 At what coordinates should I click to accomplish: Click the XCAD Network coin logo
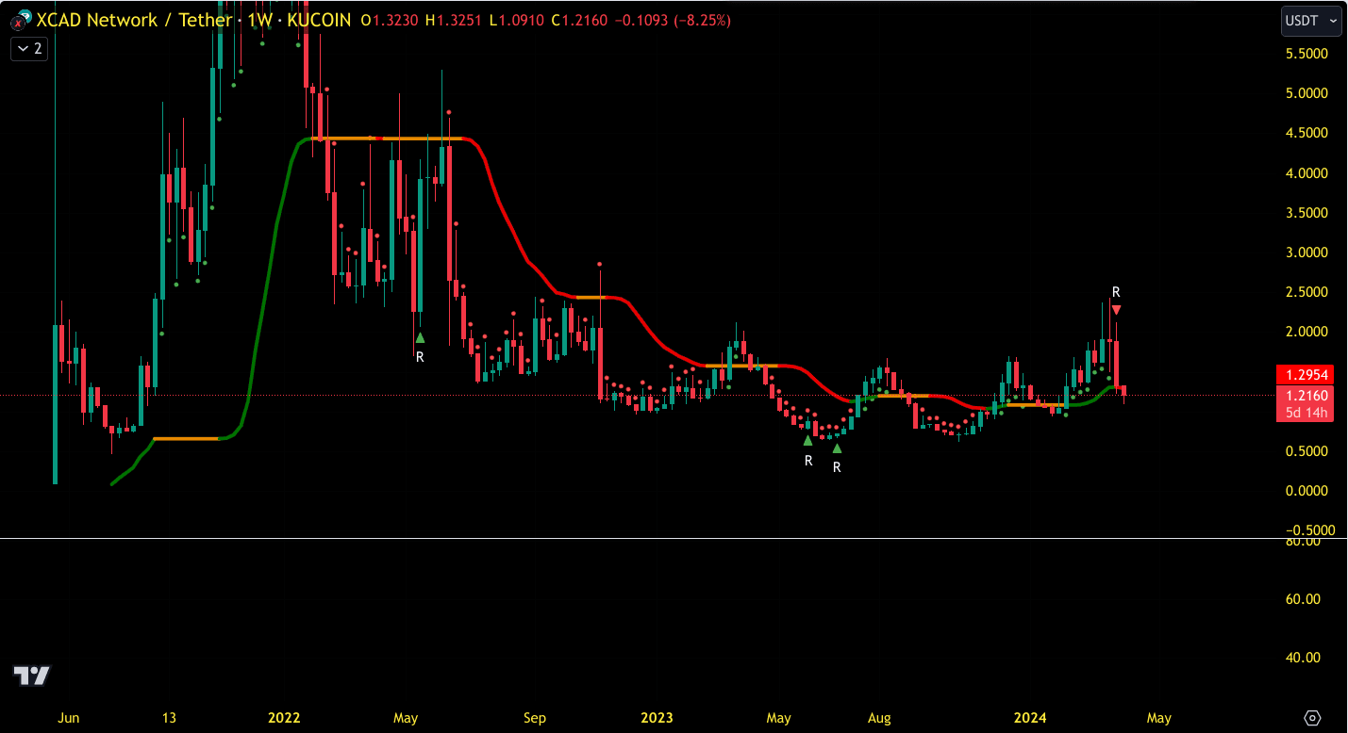tap(21, 20)
